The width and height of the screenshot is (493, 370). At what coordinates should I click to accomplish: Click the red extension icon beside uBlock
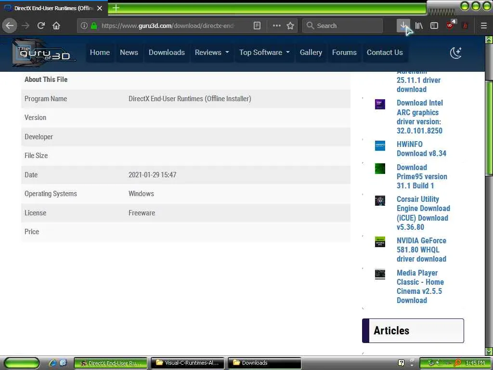tap(466, 26)
